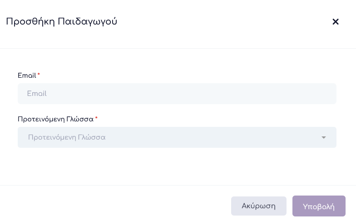Submit the add educator form

coord(319,206)
